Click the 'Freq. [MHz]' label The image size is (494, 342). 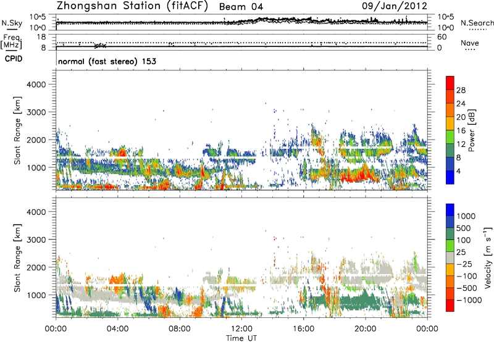(12, 41)
